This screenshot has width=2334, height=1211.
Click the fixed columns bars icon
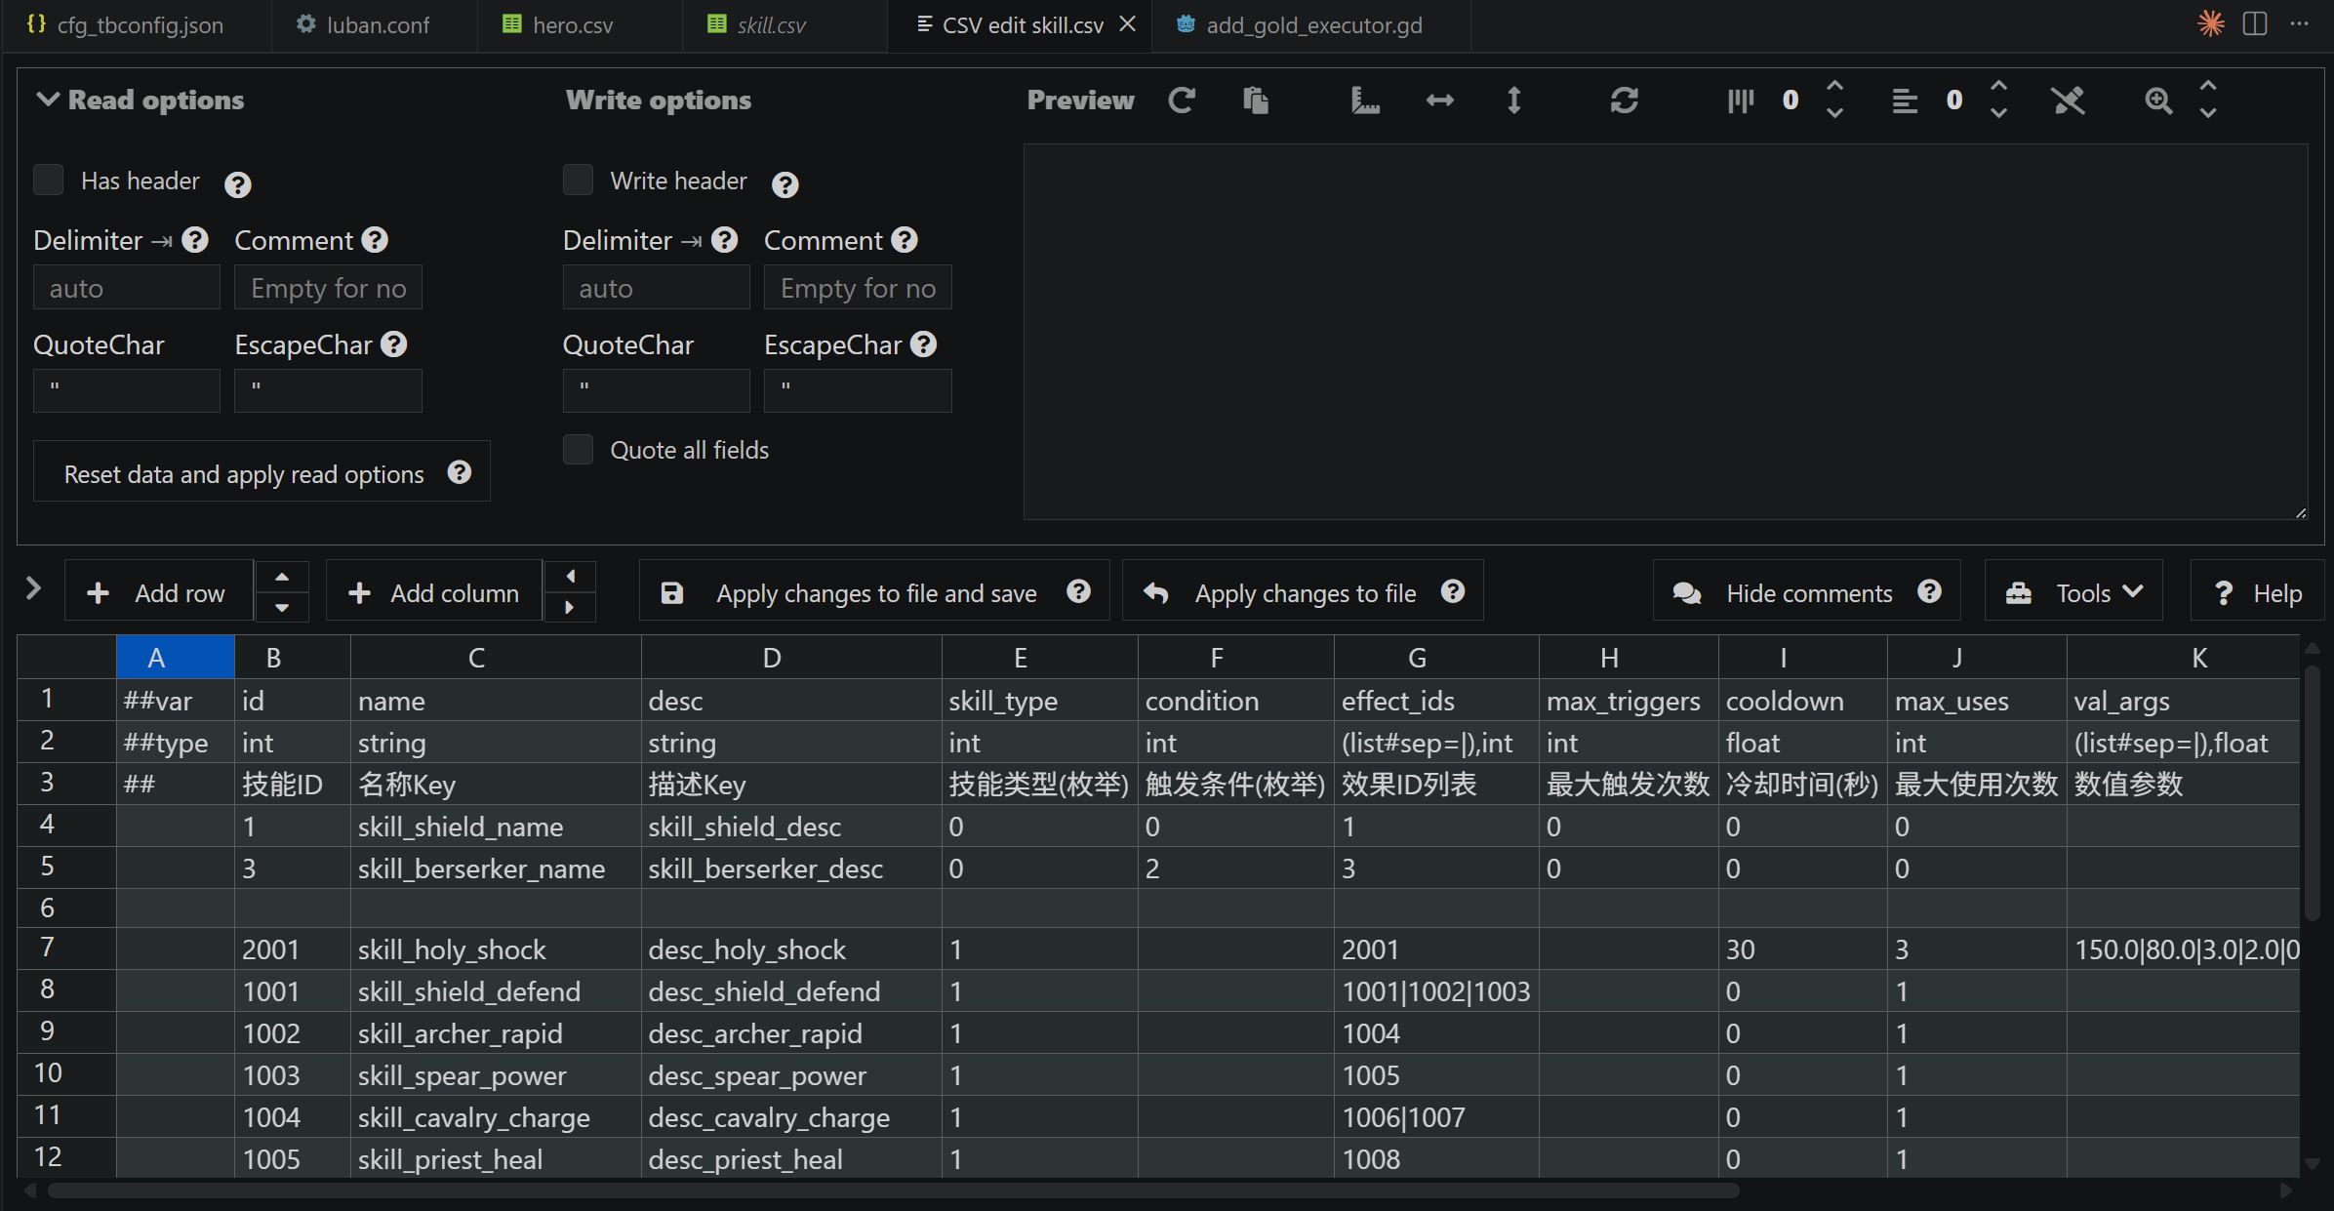tap(1741, 100)
